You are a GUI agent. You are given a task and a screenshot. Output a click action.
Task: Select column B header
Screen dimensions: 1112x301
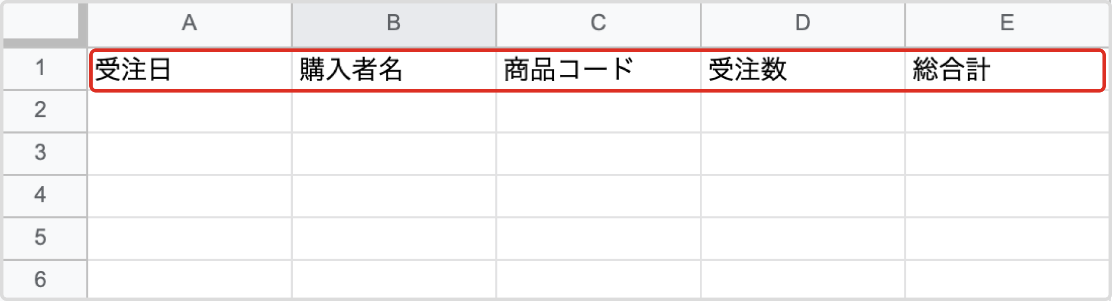click(x=394, y=23)
